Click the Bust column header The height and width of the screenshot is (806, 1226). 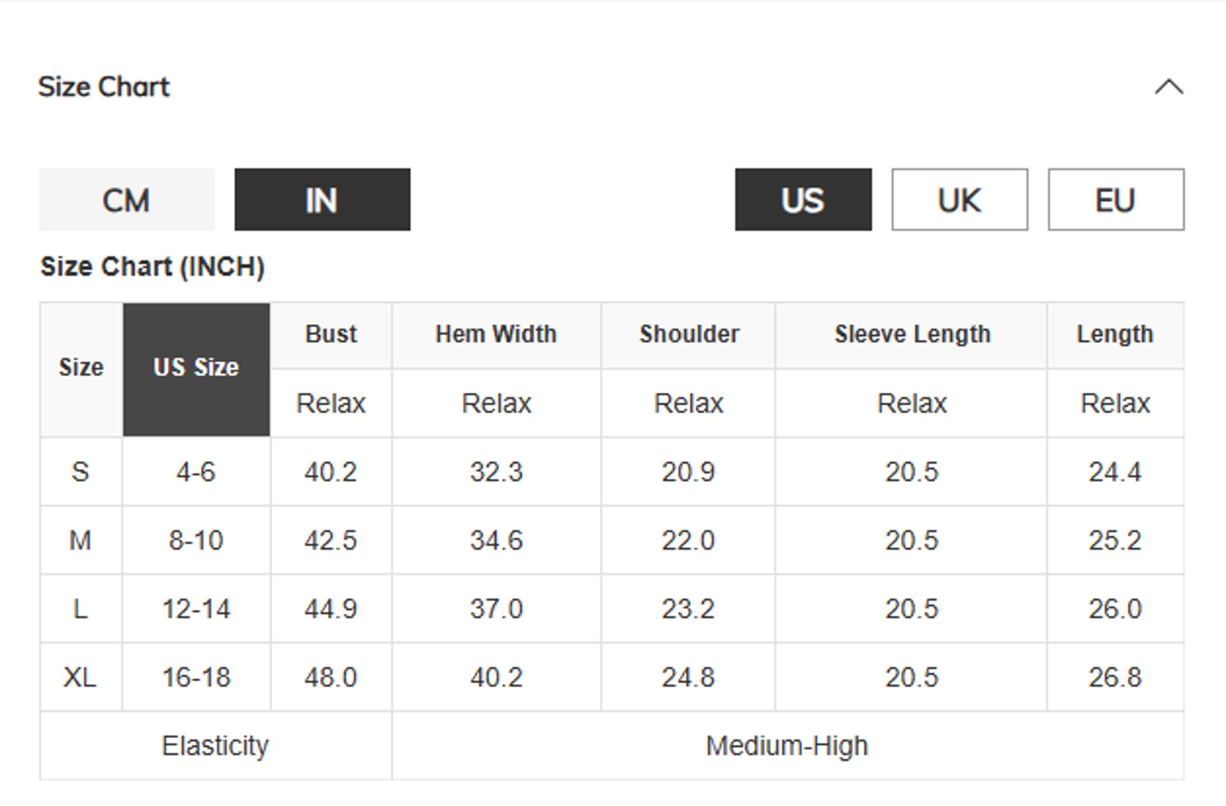coord(331,334)
